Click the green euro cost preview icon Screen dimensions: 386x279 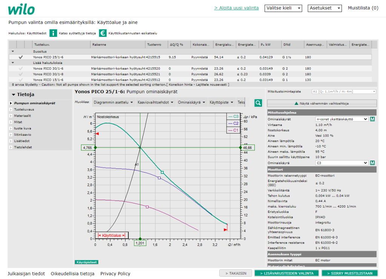click(x=103, y=33)
